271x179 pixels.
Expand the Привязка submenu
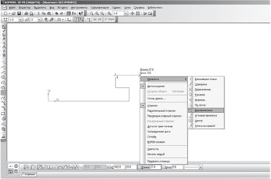coord(164,79)
